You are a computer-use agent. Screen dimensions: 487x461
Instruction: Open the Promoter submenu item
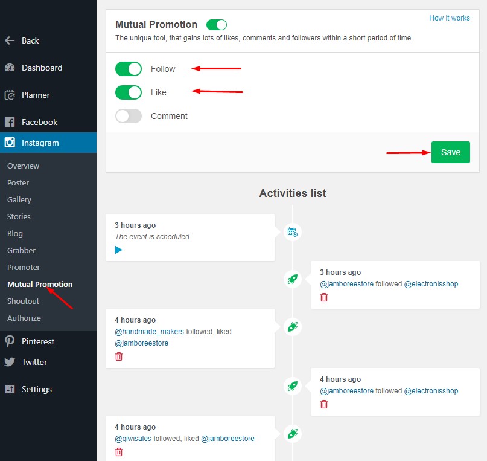(x=24, y=267)
